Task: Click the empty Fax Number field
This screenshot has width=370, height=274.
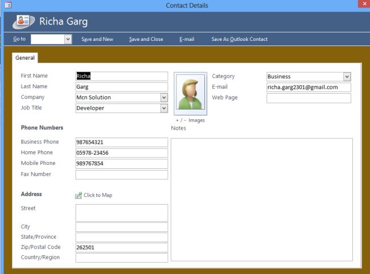Action: coord(122,175)
